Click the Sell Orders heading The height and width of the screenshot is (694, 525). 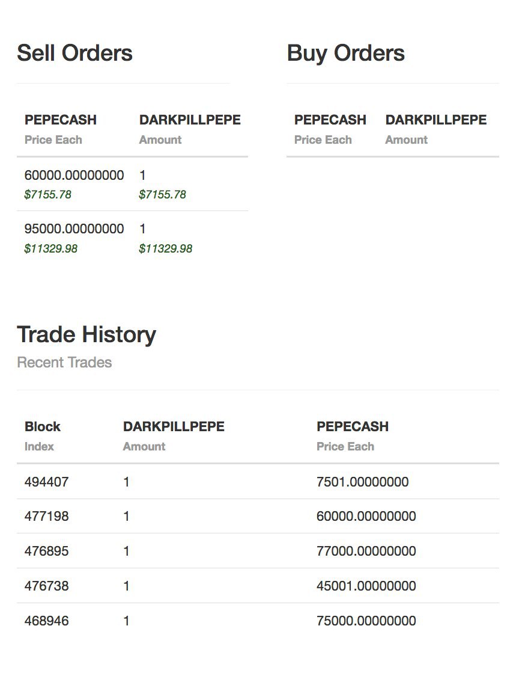[x=74, y=53]
